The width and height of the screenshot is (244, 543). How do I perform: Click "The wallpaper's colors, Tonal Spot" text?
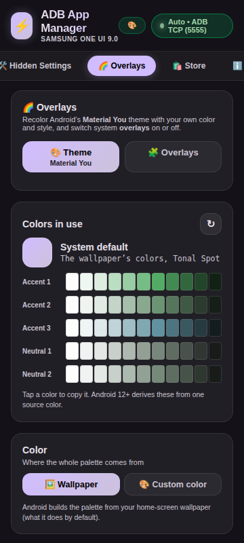pos(140,259)
